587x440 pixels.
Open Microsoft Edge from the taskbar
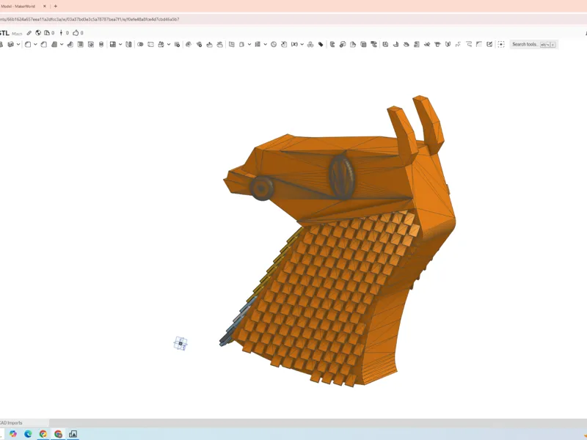pos(28,433)
